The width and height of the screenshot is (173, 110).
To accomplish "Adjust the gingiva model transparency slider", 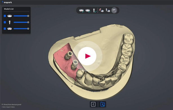I will [21, 29].
